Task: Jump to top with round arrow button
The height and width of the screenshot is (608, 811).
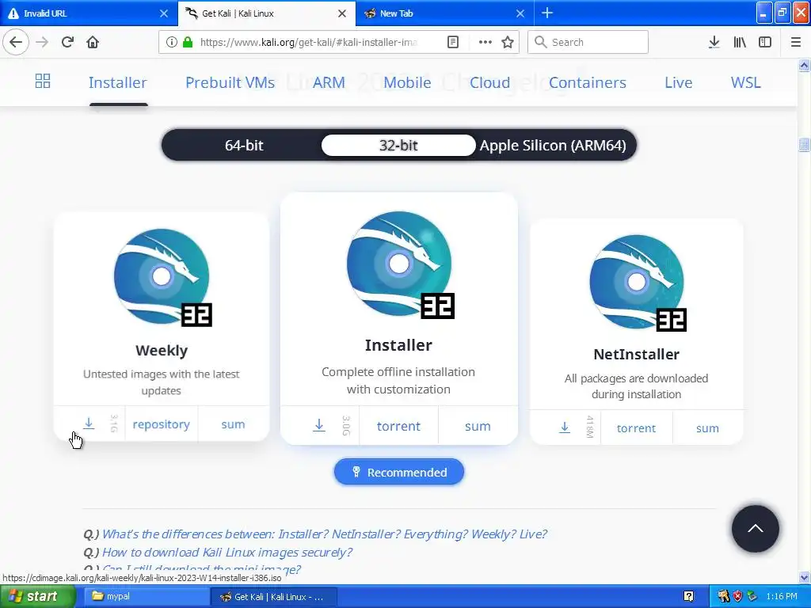Action: click(x=755, y=528)
